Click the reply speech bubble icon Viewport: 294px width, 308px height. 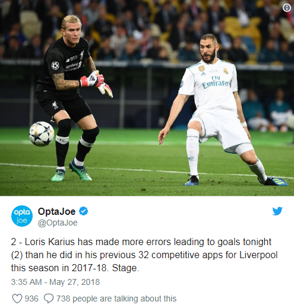point(49,299)
